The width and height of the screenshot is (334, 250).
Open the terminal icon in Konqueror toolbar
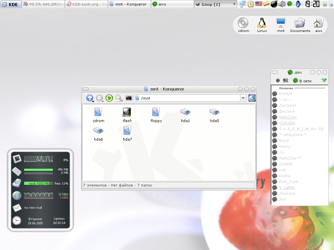coord(129,98)
